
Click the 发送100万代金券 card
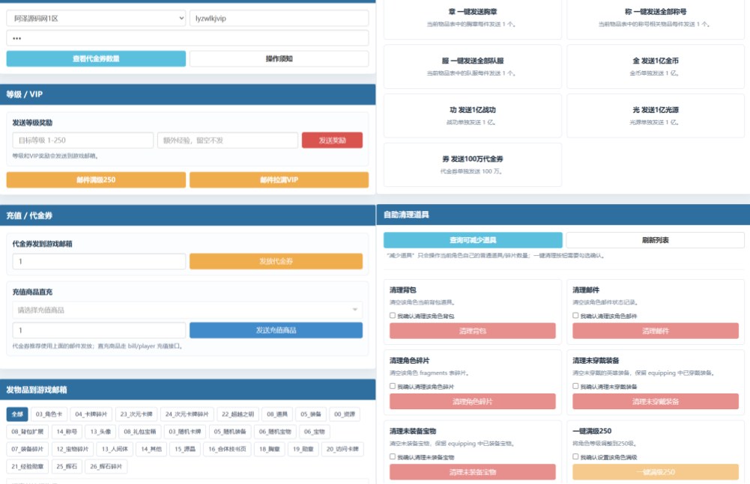(x=473, y=165)
